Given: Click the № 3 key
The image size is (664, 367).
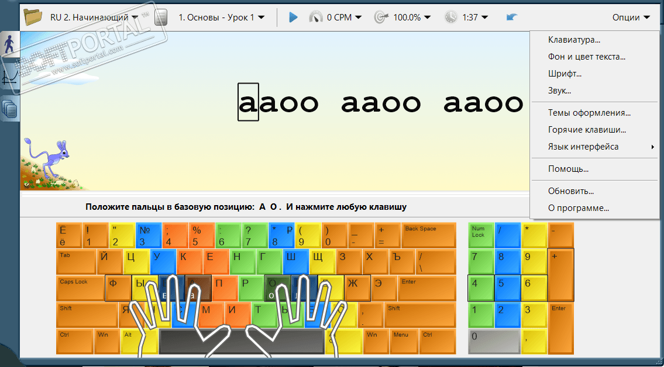Looking at the screenshot, I should click(149, 235).
